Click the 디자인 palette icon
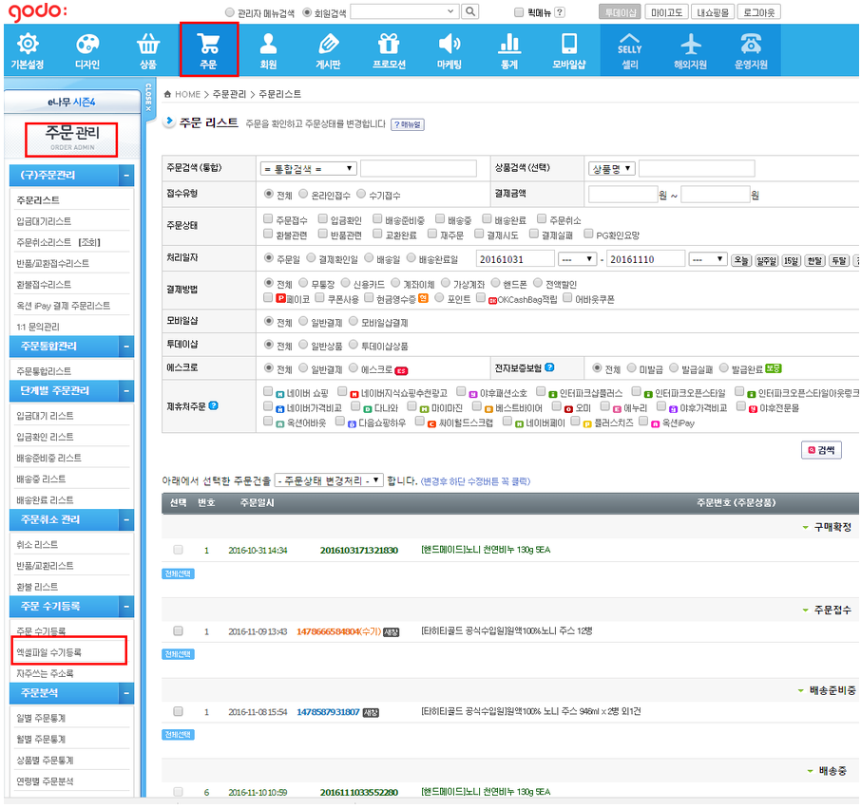The image size is (861, 808). pyautogui.click(x=87, y=44)
